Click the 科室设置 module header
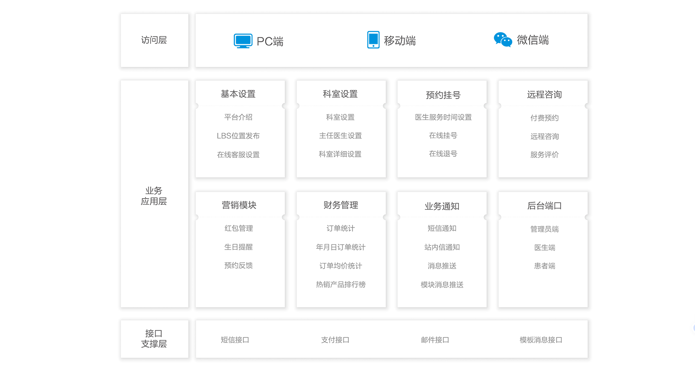This screenshot has width=695, height=378. coord(340,94)
